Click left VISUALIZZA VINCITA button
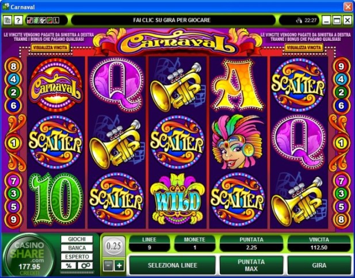This screenshot has width=355, height=278. coord(50,47)
